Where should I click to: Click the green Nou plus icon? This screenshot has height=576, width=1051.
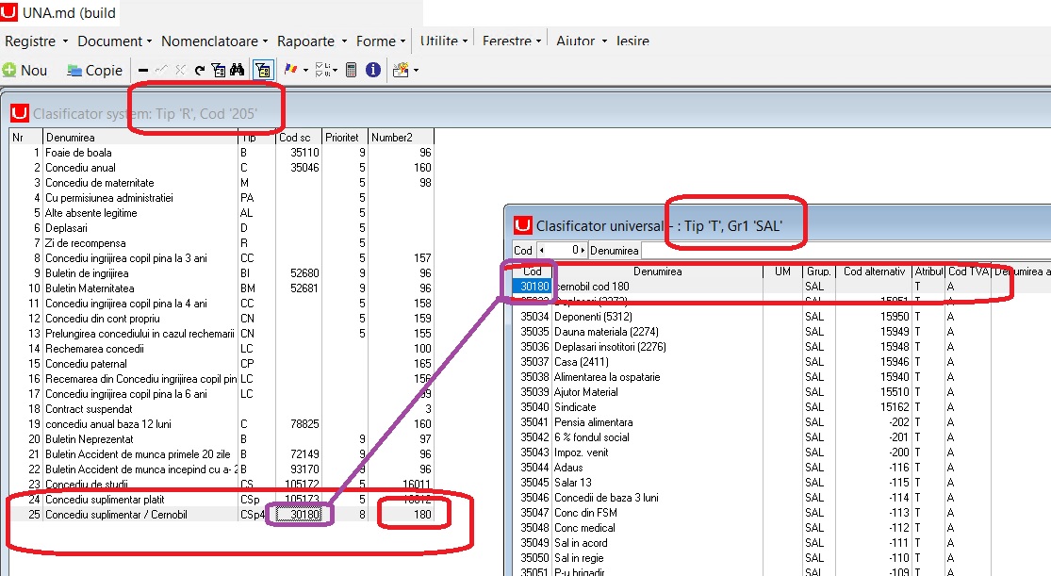pos(9,71)
